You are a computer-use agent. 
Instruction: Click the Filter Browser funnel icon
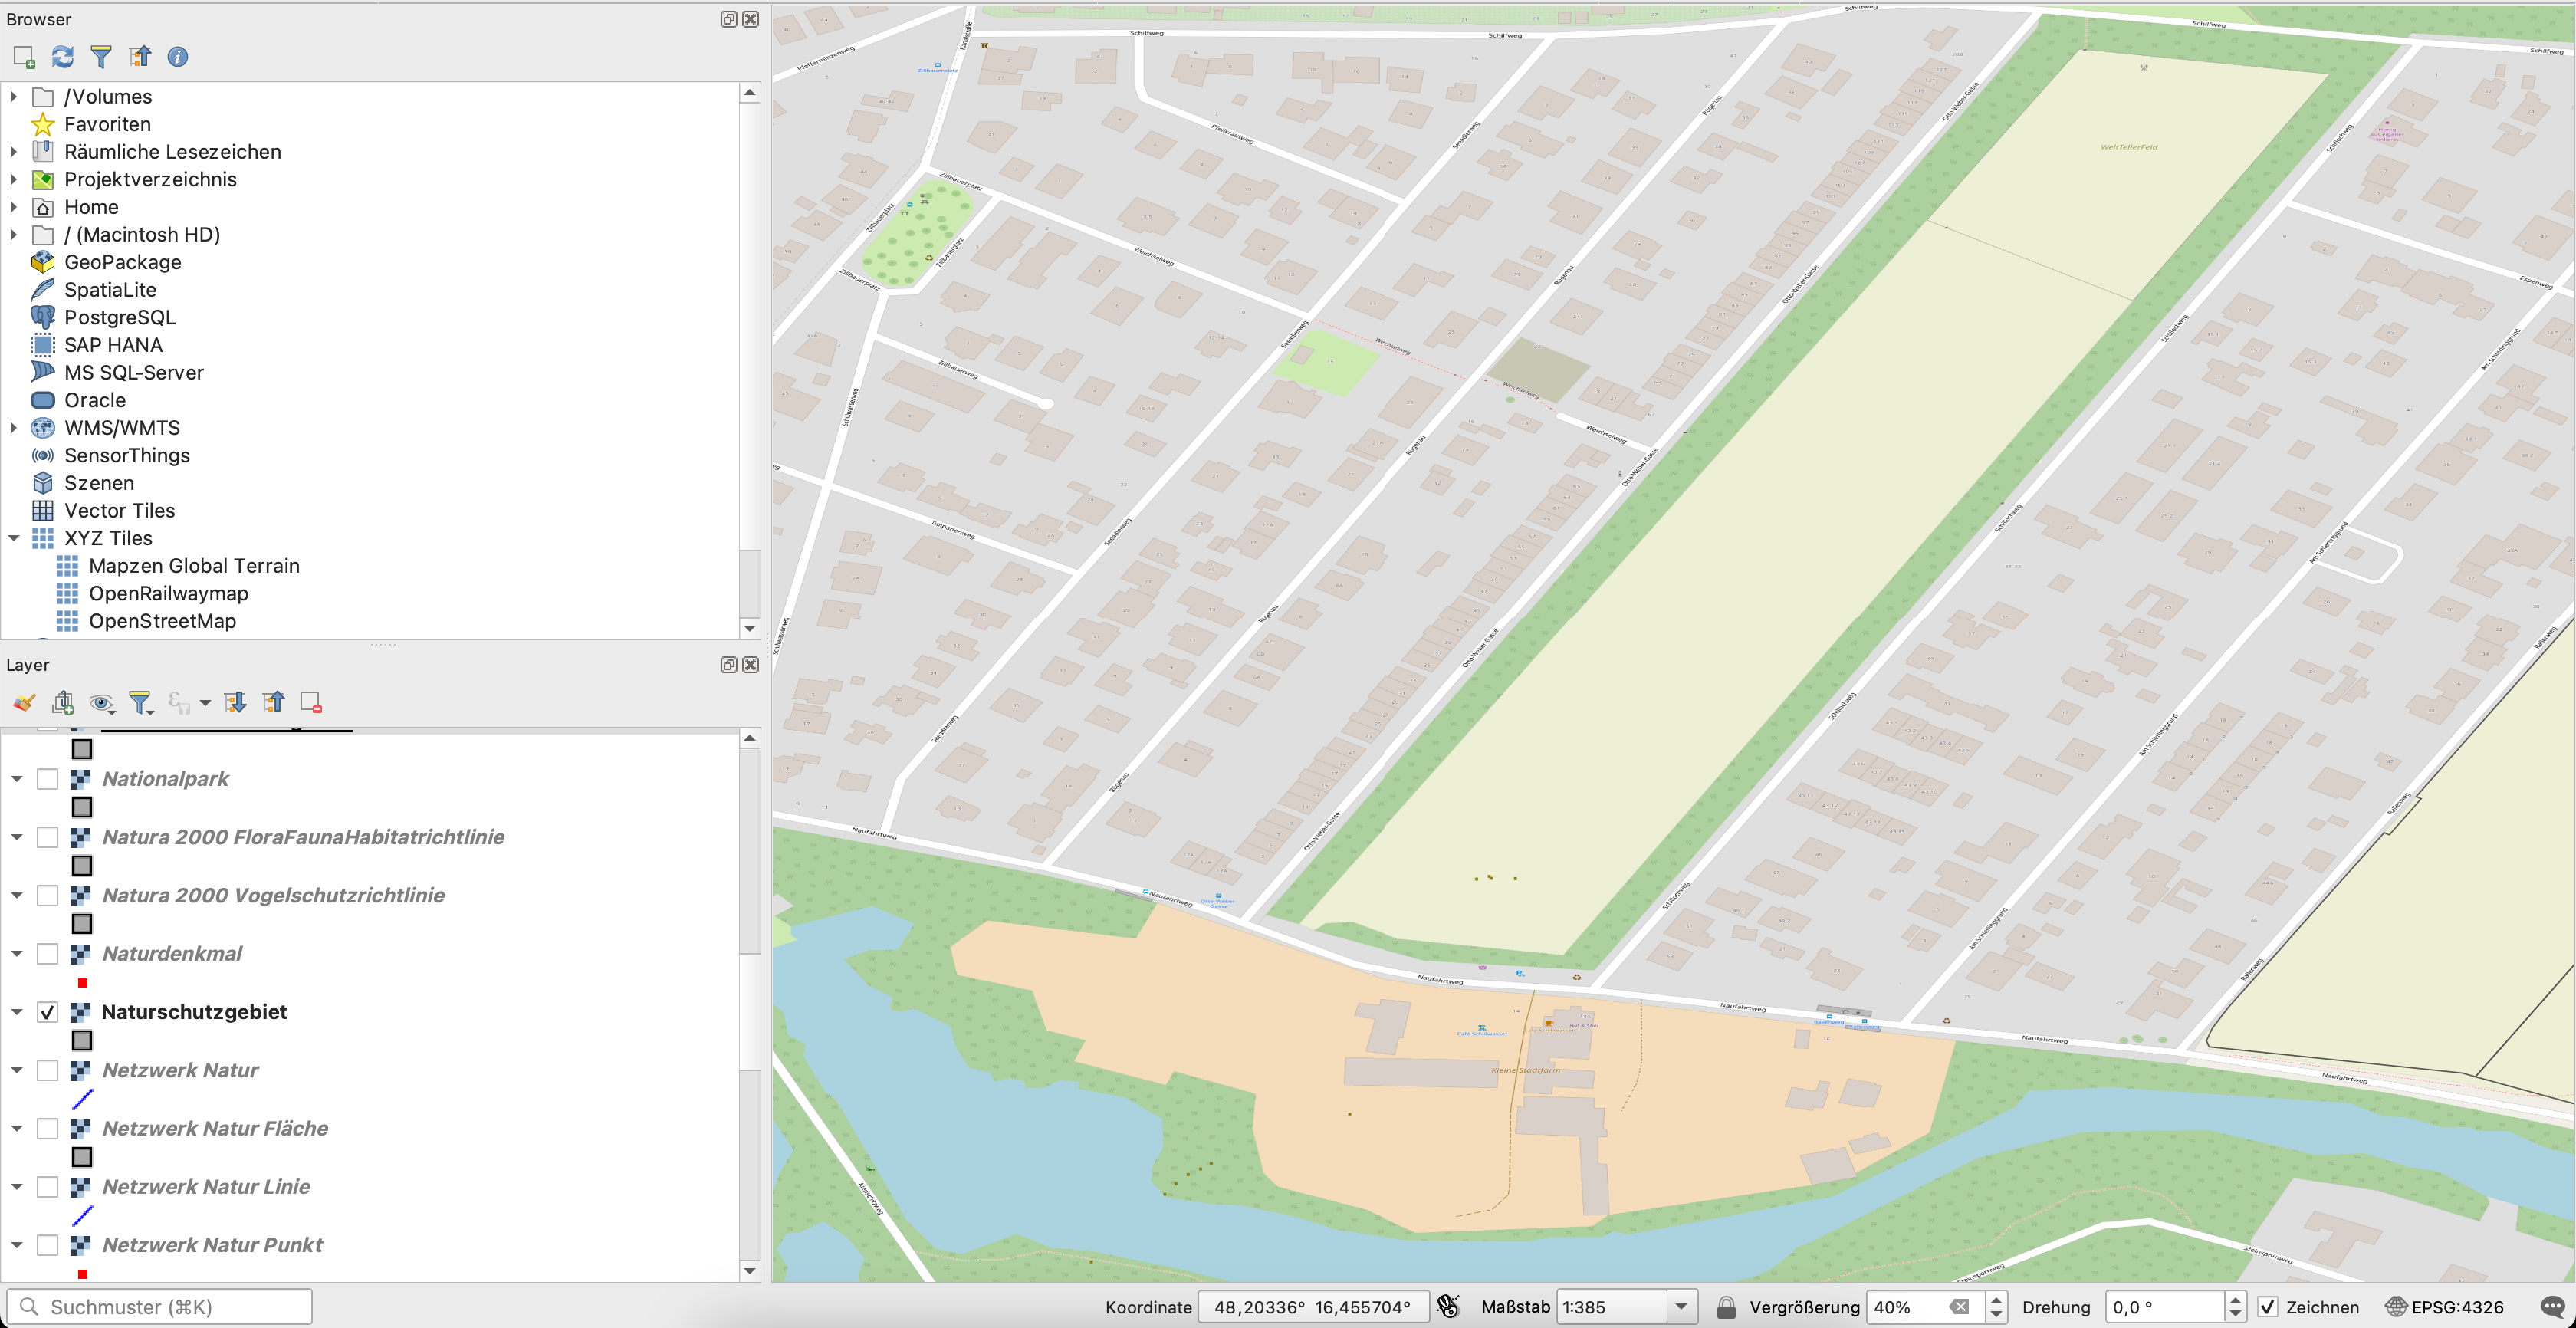click(x=101, y=57)
